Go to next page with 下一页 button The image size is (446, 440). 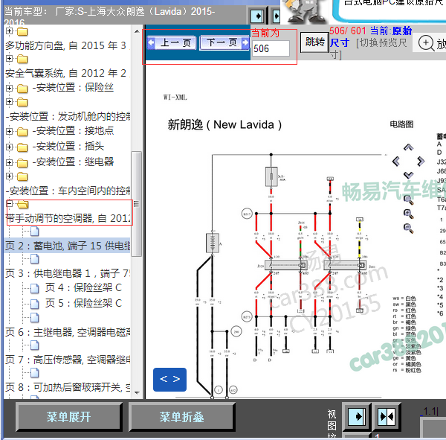[x=224, y=42]
